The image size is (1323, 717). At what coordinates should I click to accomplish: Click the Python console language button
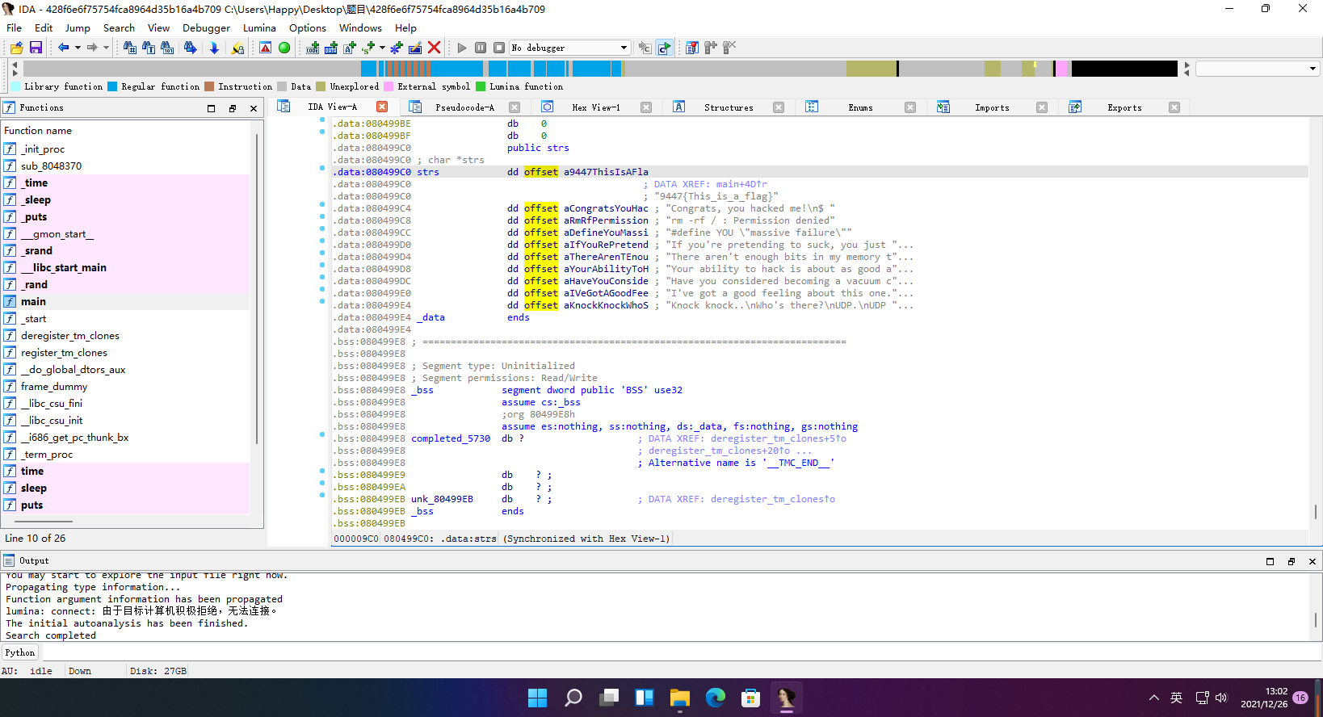click(x=20, y=652)
